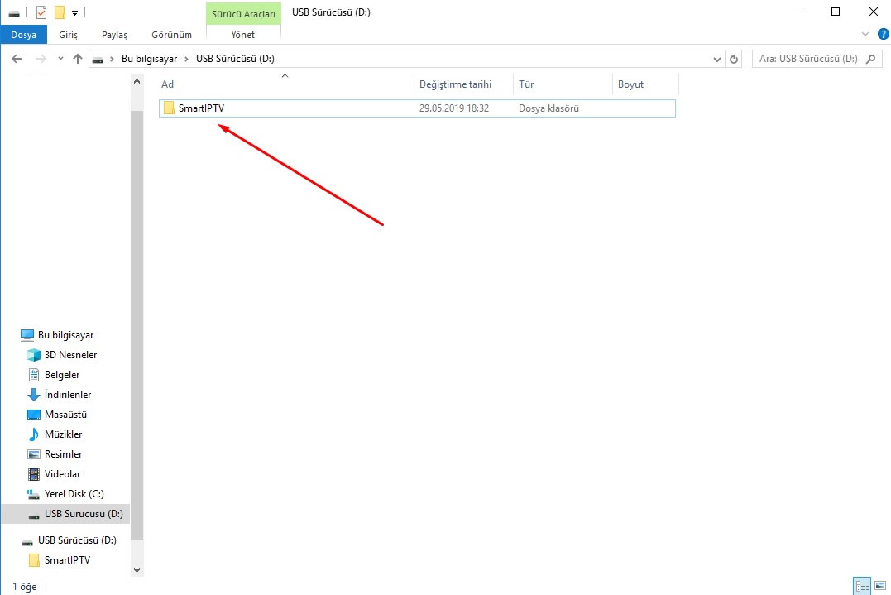Click the navigation pane scrollbar thumb

tap(137, 325)
